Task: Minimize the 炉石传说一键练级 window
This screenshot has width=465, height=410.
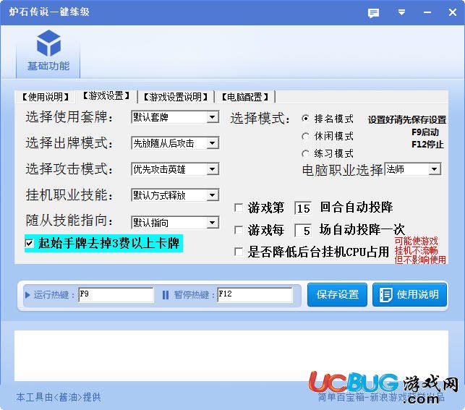Action: click(x=427, y=12)
